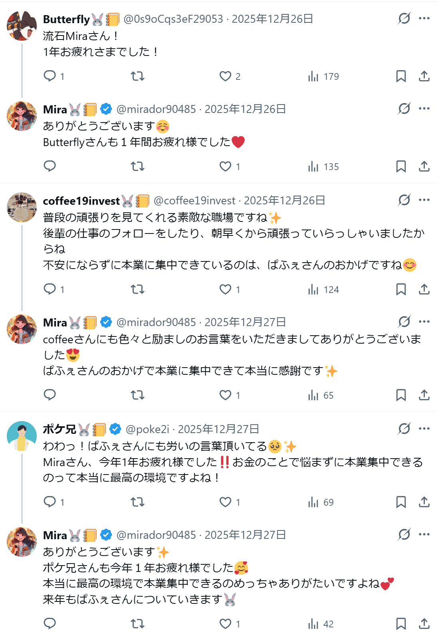Click ポケ兄's avatar image

(x=22, y=436)
